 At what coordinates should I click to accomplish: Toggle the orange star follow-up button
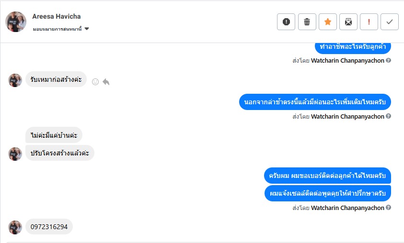(328, 22)
